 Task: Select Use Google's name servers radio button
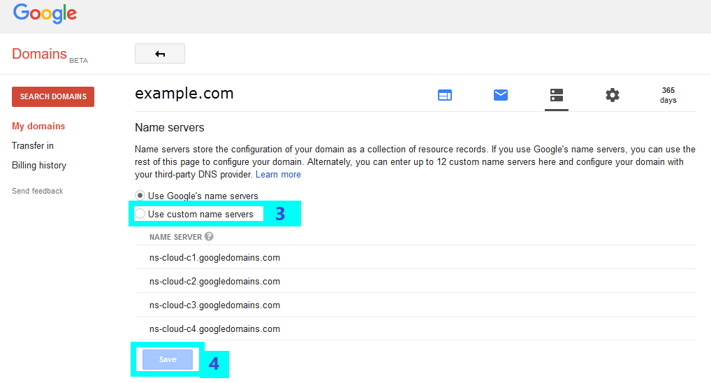(140, 196)
